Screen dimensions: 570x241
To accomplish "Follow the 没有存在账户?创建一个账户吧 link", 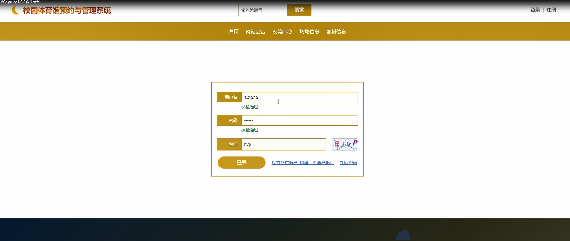I will (x=302, y=163).
